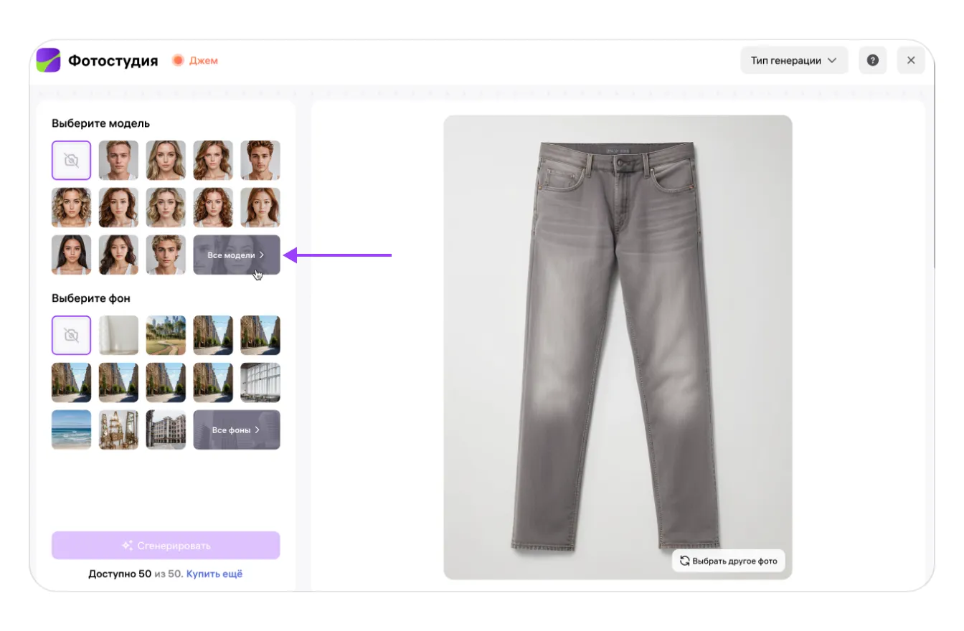Follow the Купить ещё link
964x631 pixels.
(x=214, y=574)
